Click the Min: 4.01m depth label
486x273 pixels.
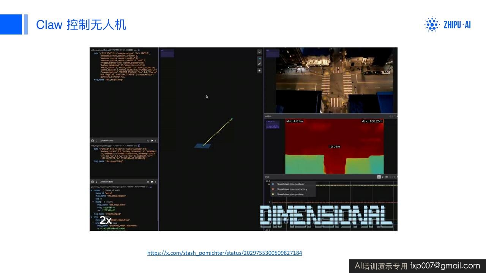tap(295, 121)
